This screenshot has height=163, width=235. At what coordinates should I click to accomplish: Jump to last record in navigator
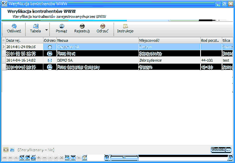33,158
